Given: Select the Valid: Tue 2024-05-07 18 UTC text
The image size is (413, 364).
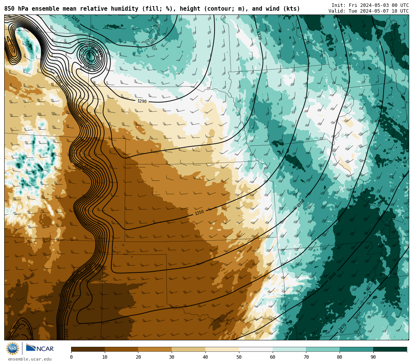Looking at the screenshot, I should (369, 11).
